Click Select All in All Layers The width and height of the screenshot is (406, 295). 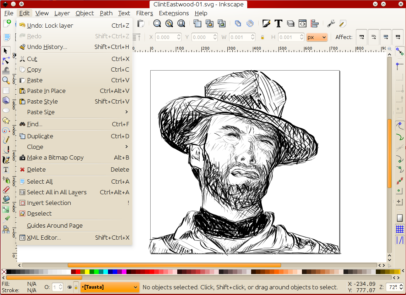pos(74,192)
